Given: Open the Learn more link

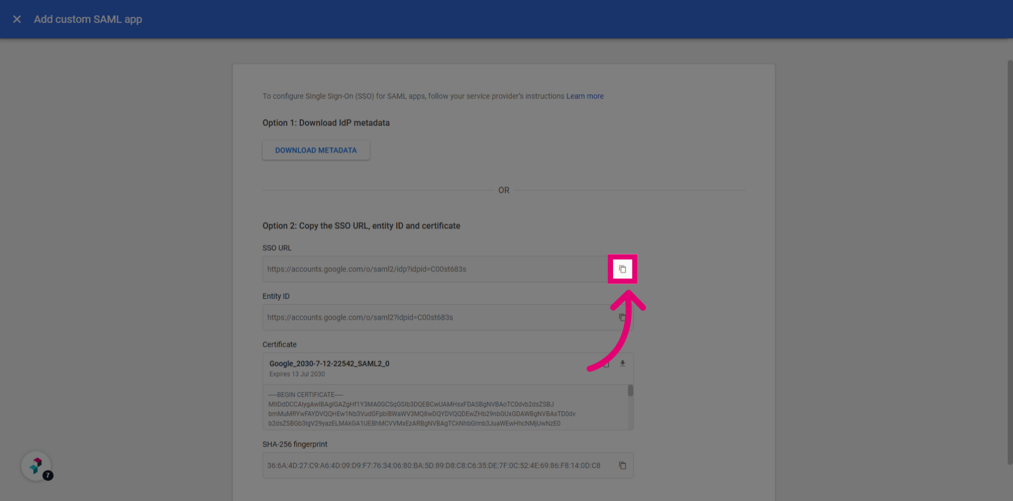Looking at the screenshot, I should (585, 96).
